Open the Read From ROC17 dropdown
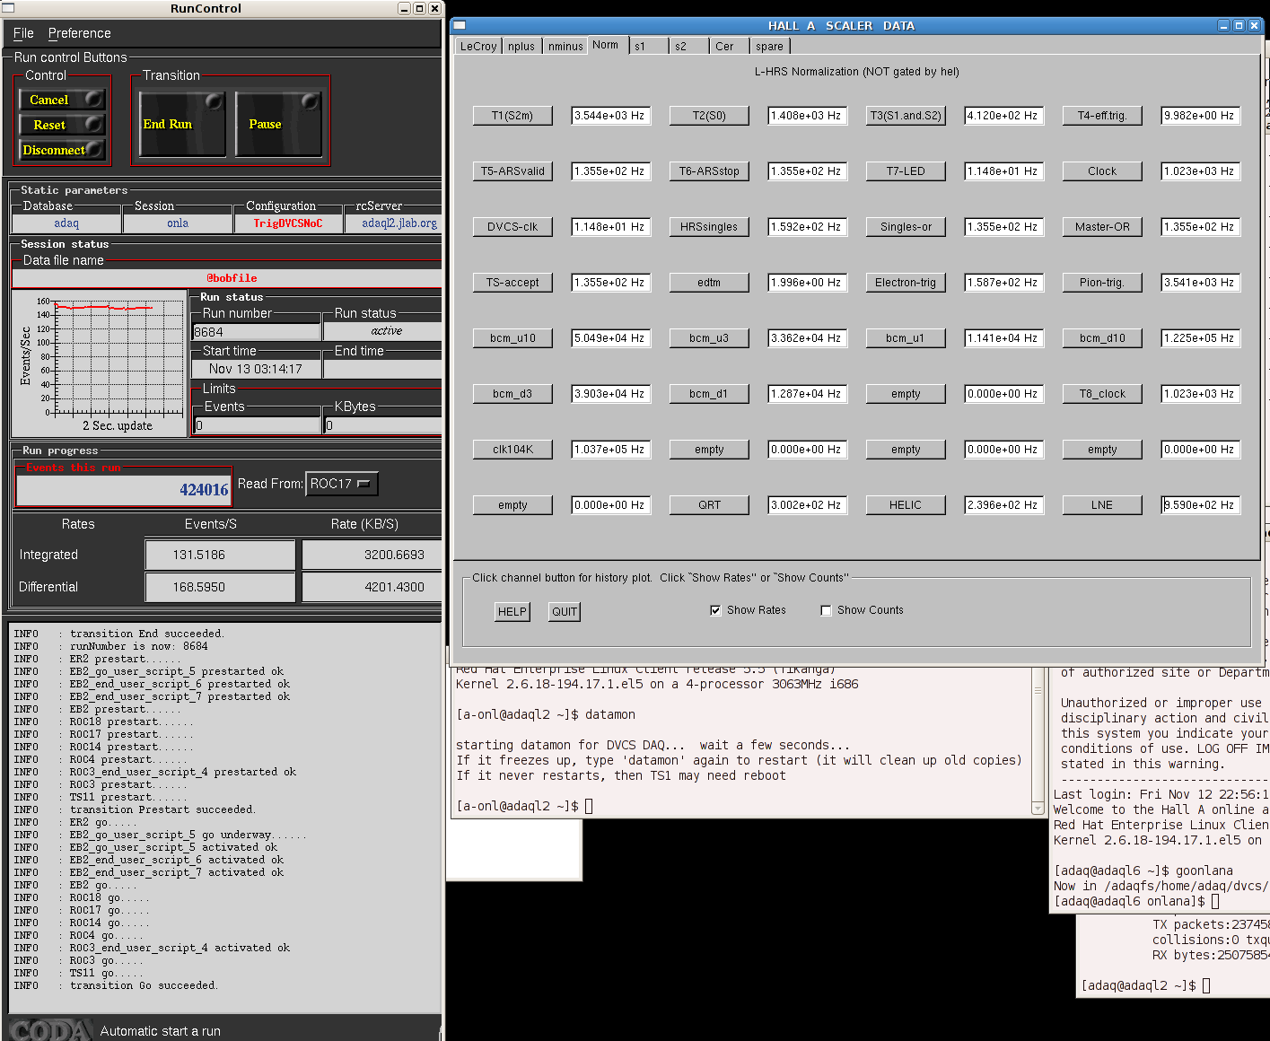Viewport: 1270px width, 1041px height. tap(342, 484)
